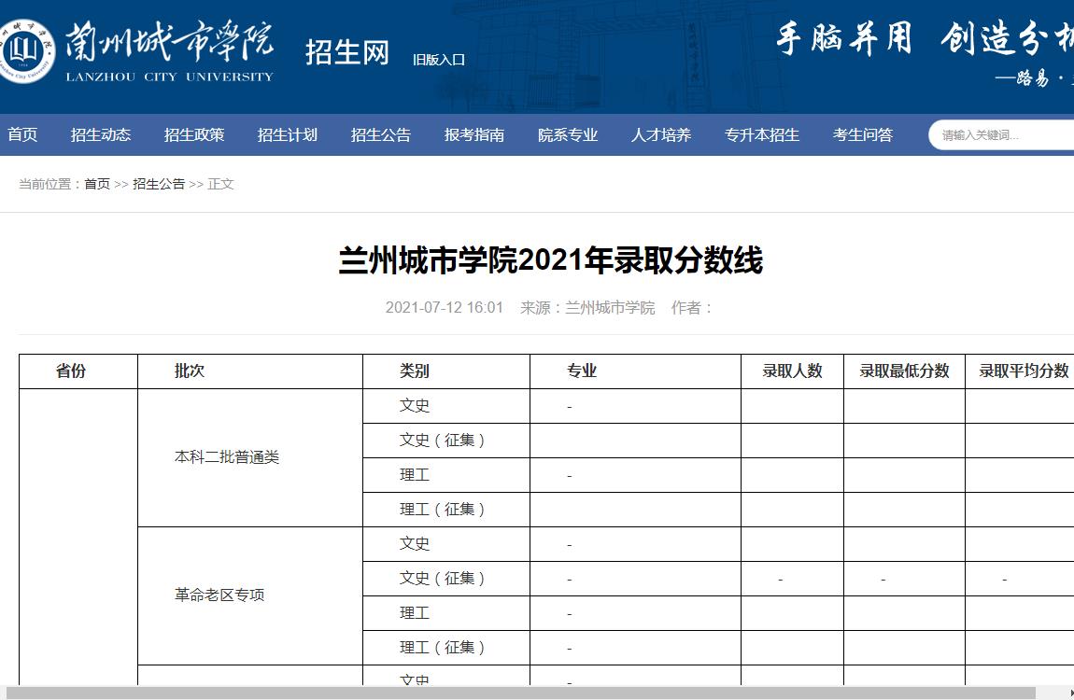Focus the keyword search input field

(x=1004, y=135)
